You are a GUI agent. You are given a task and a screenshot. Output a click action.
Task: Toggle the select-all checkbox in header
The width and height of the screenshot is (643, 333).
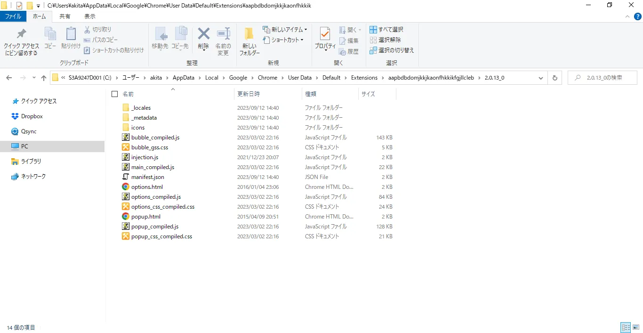[x=114, y=94]
